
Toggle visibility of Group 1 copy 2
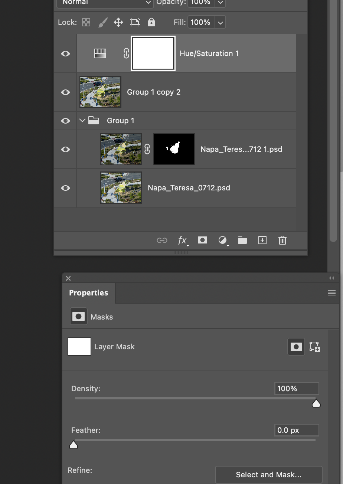coord(65,92)
